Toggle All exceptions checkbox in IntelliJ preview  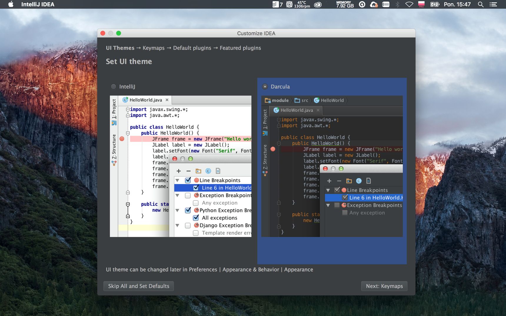coord(196,218)
